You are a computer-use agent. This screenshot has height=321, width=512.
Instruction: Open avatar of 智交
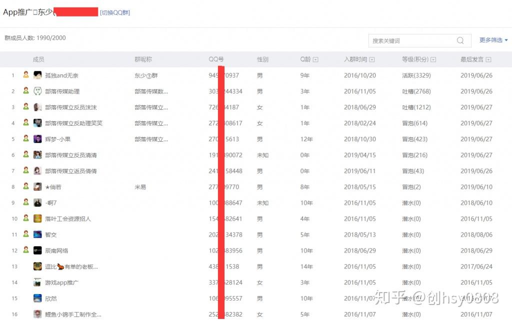[37, 235]
